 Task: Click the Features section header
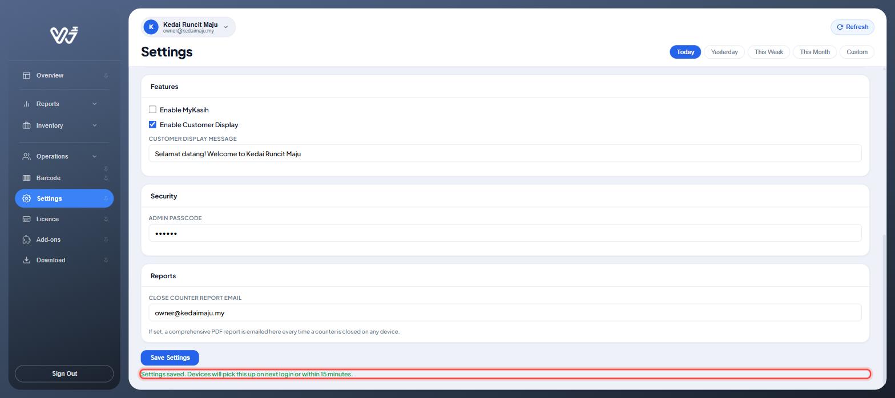pos(164,87)
